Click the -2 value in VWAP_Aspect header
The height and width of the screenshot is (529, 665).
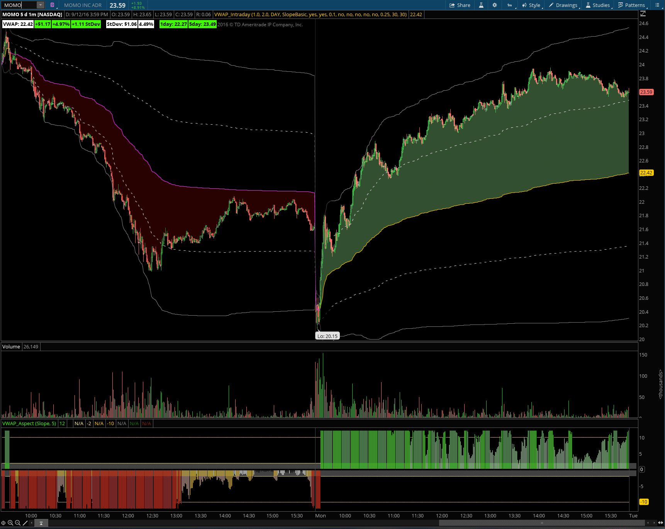coord(89,423)
